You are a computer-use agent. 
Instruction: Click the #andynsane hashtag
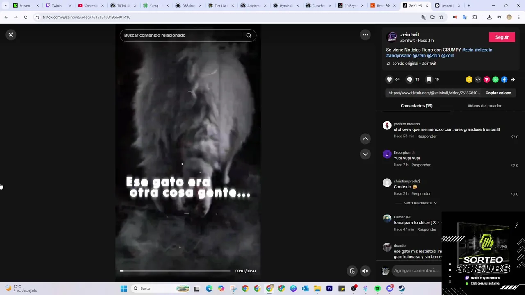[x=399, y=56]
